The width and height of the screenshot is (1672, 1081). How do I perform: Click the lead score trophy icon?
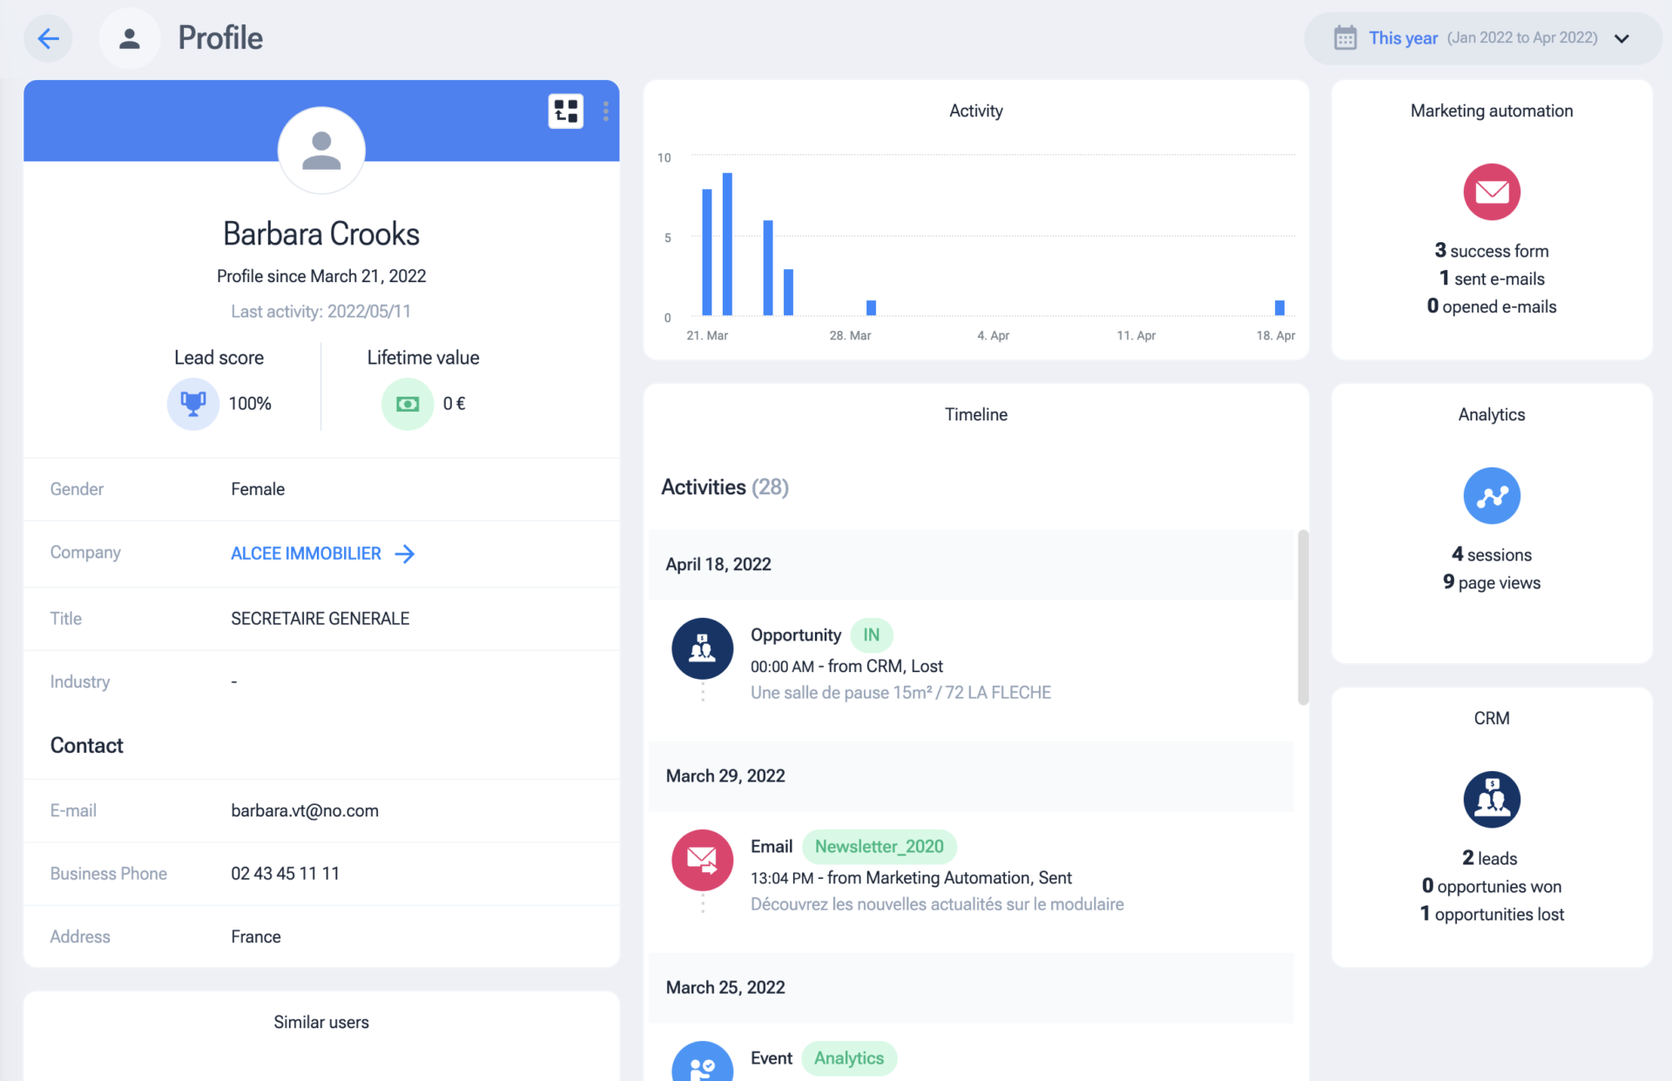click(192, 404)
